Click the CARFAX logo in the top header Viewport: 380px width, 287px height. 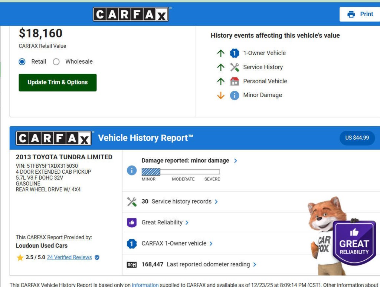pyautogui.click(x=131, y=15)
